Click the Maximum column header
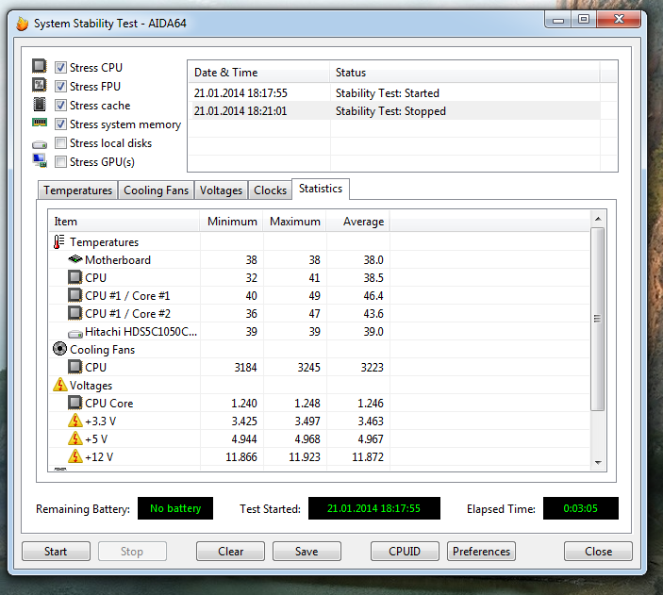This screenshot has height=595, width=663. click(294, 222)
